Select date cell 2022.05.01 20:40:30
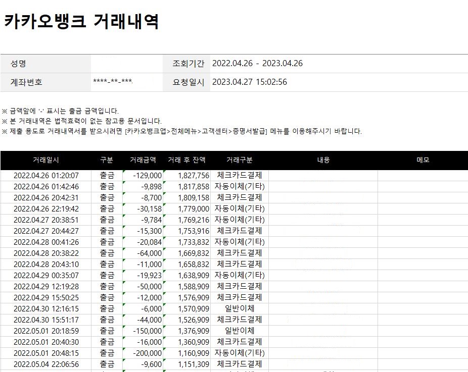 (x=46, y=342)
